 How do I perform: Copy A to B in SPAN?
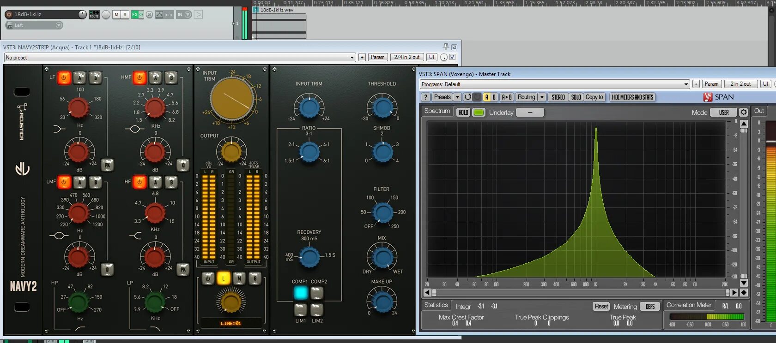tap(507, 97)
